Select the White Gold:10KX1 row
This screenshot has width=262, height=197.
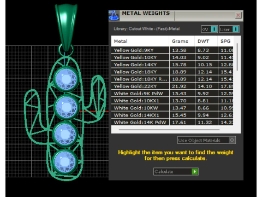tap(172, 101)
